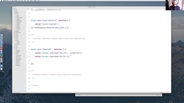Open the Selection menu

(16, 1)
